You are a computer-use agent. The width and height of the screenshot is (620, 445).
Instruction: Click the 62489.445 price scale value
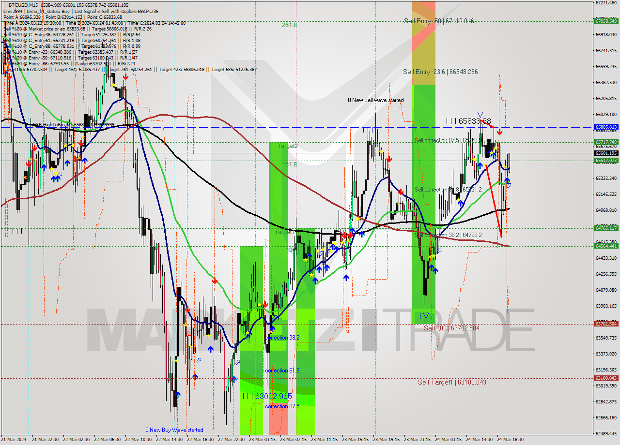tap(606, 433)
